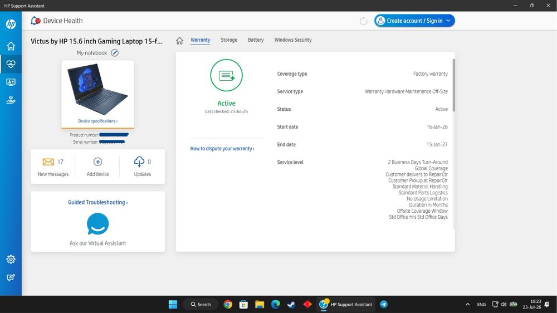Open the support hand sidebar icon
557x313 pixels.
pos(11,101)
